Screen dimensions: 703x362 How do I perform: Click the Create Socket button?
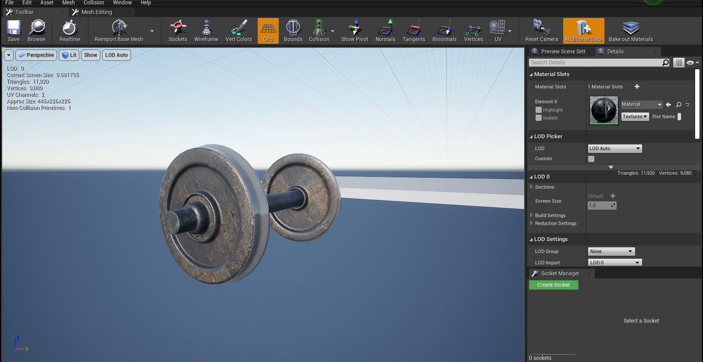pyautogui.click(x=554, y=285)
